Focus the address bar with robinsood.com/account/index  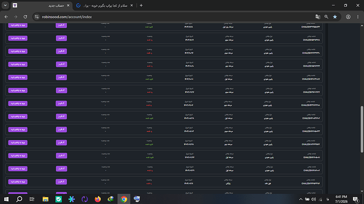(176, 17)
